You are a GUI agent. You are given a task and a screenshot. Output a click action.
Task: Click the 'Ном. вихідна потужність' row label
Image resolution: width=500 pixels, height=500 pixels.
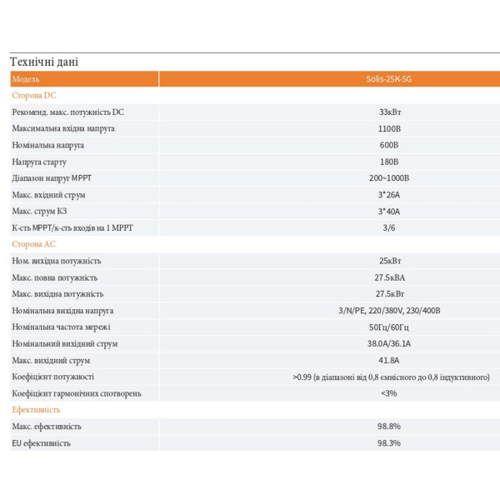tap(57, 261)
